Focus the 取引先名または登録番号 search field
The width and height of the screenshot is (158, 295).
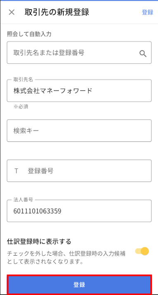[79, 53]
